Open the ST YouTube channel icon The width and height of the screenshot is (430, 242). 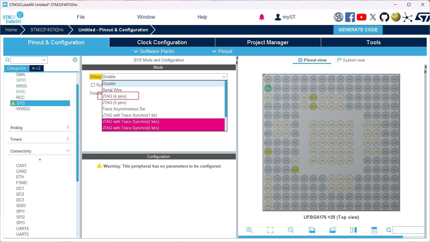coord(362,17)
